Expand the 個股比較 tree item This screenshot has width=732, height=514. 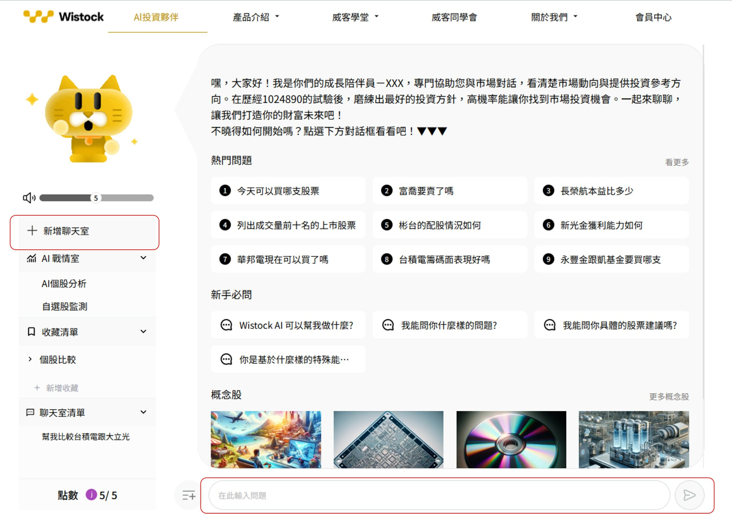pyautogui.click(x=30, y=359)
